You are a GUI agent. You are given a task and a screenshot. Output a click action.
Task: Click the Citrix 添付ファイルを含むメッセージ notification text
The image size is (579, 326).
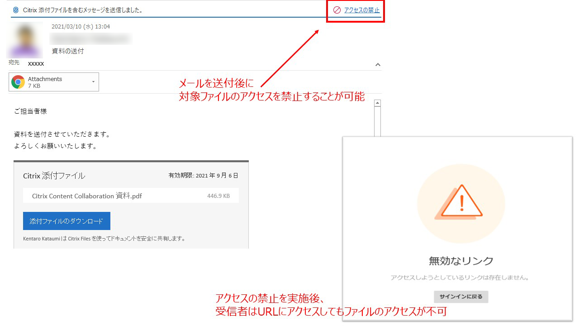click(x=83, y=10)
